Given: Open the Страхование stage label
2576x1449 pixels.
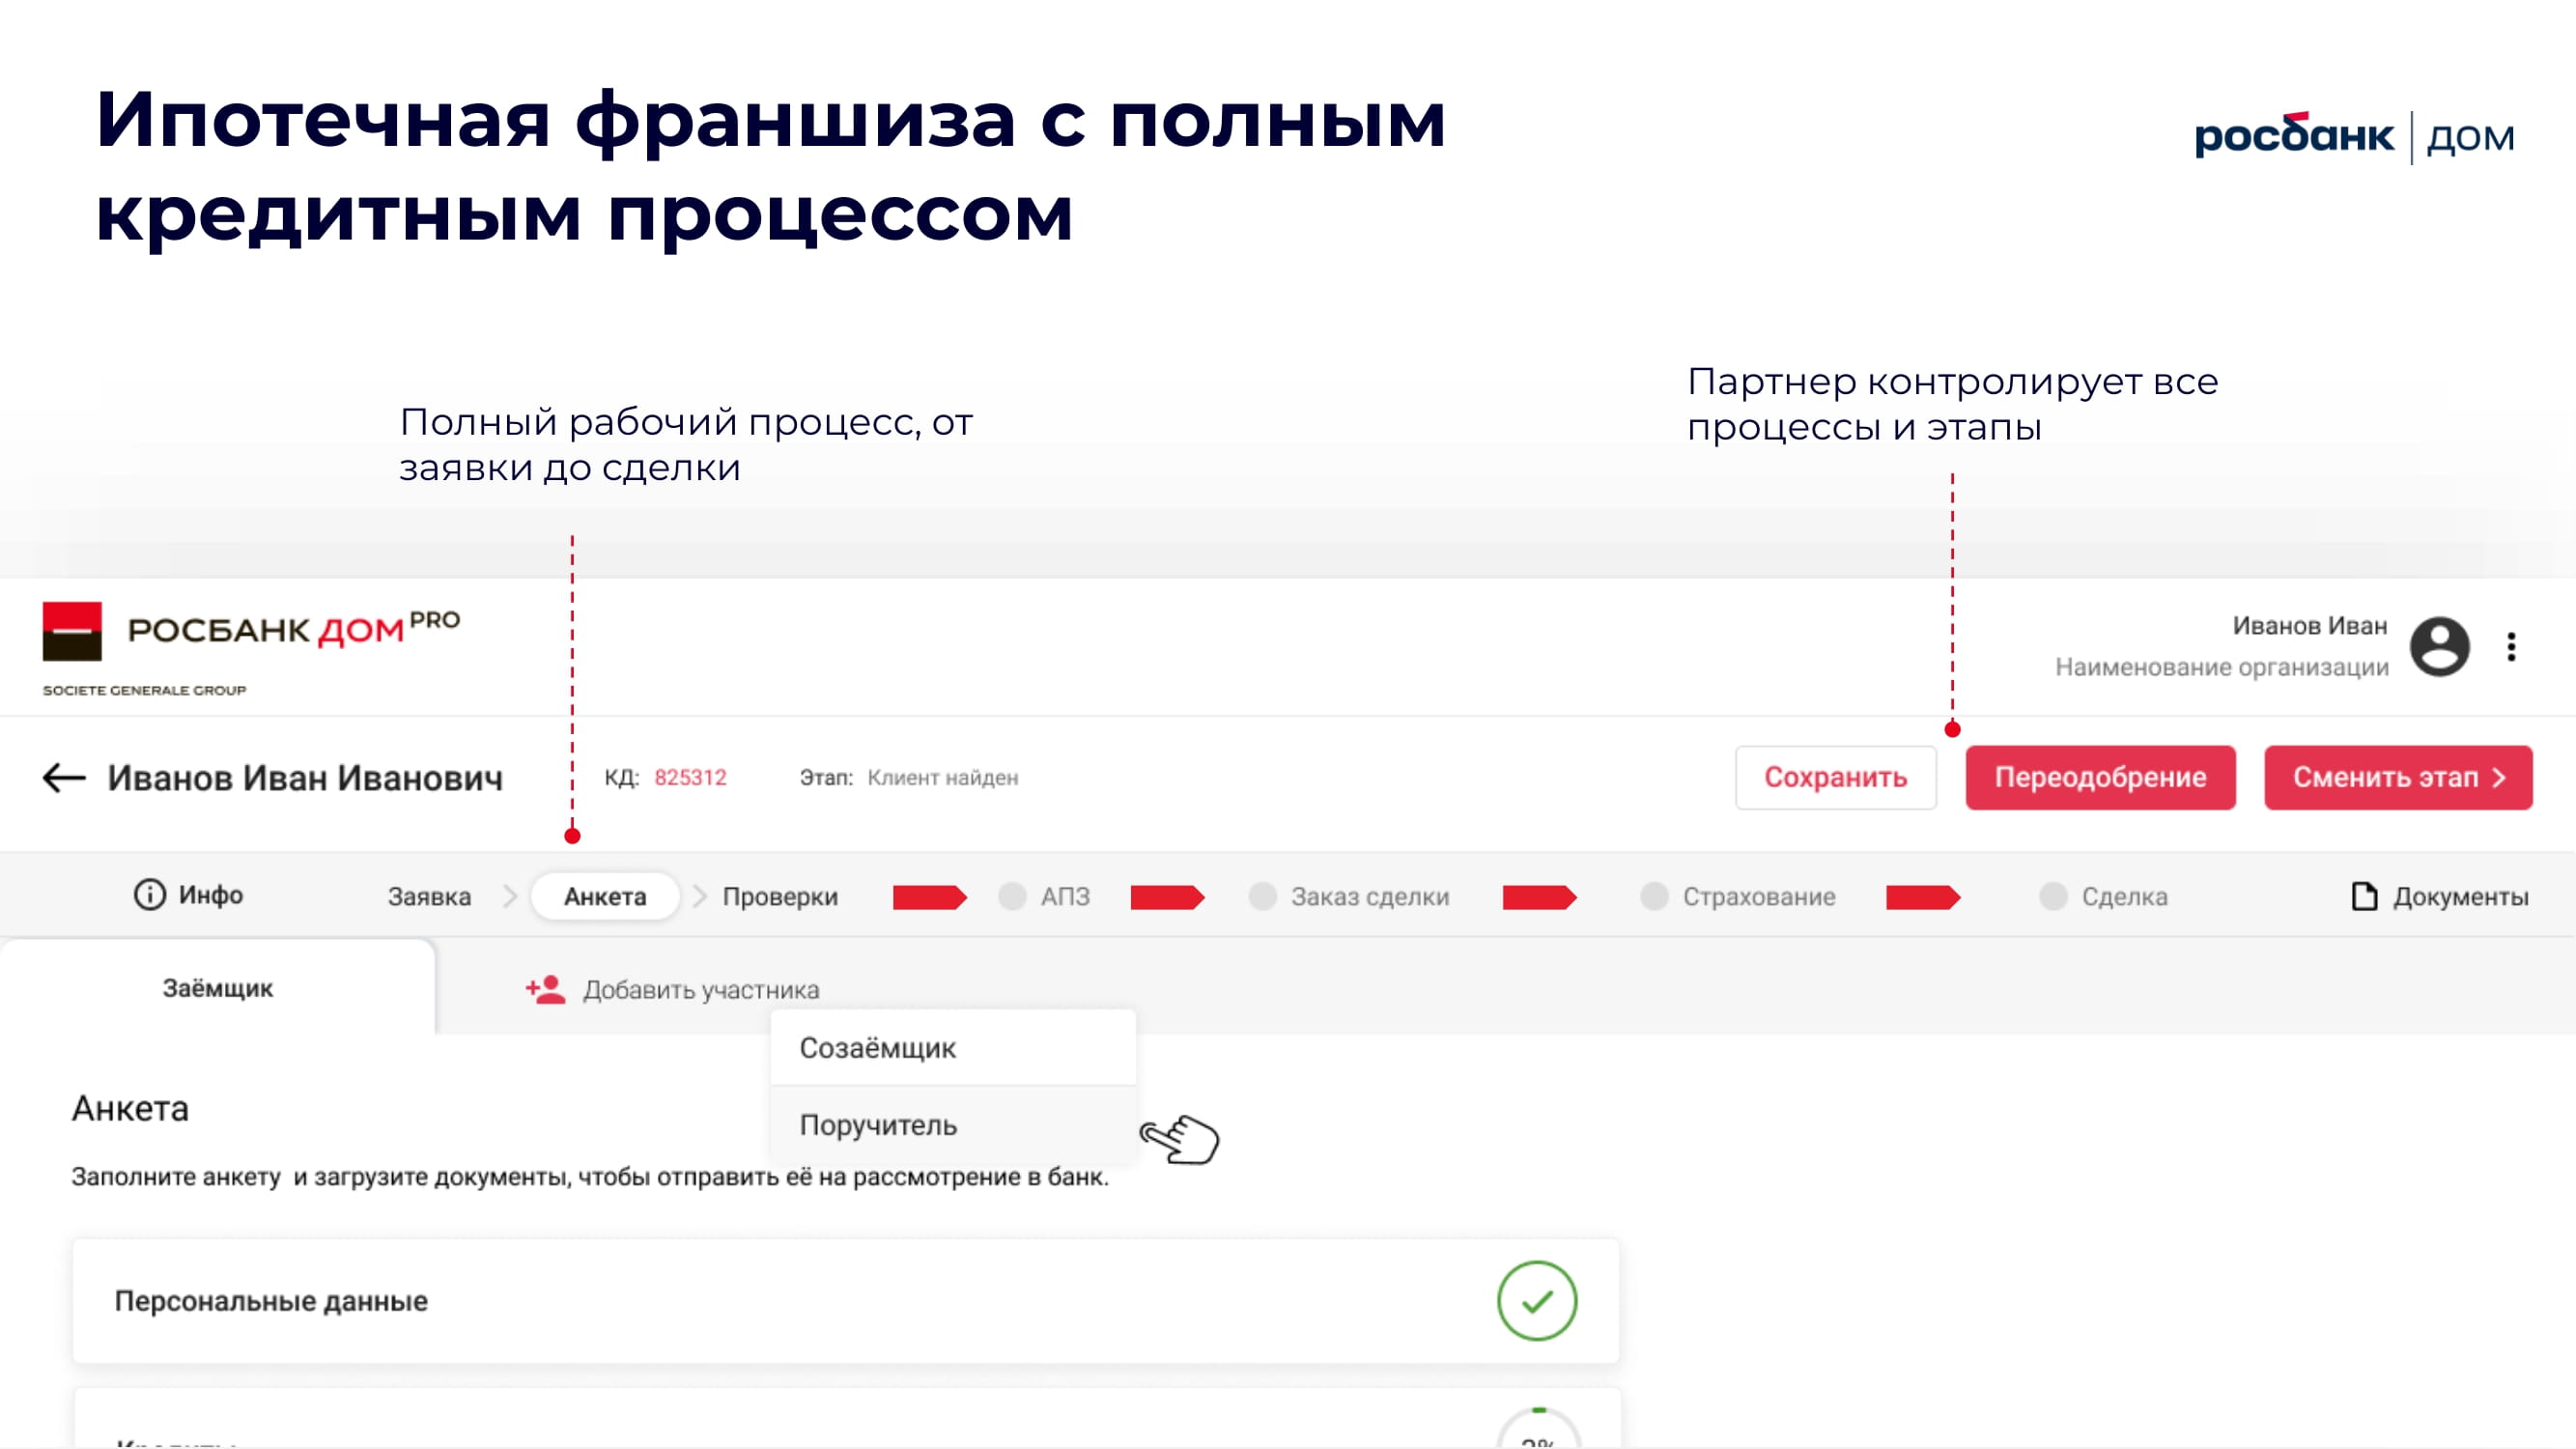Looking at the screenshot, I should [x=1758, y=896].
